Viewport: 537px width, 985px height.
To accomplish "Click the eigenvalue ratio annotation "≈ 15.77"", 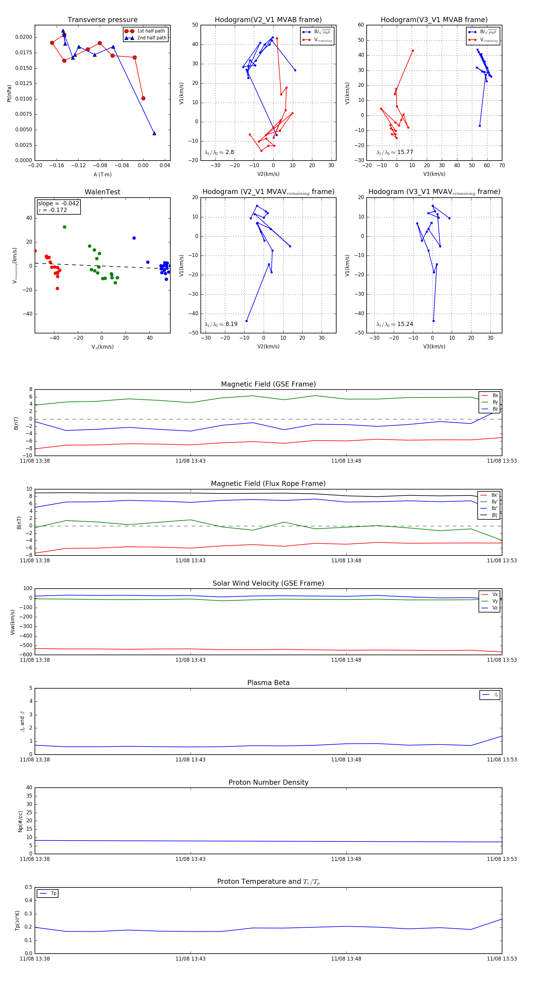I will click(x=394, y=152).
